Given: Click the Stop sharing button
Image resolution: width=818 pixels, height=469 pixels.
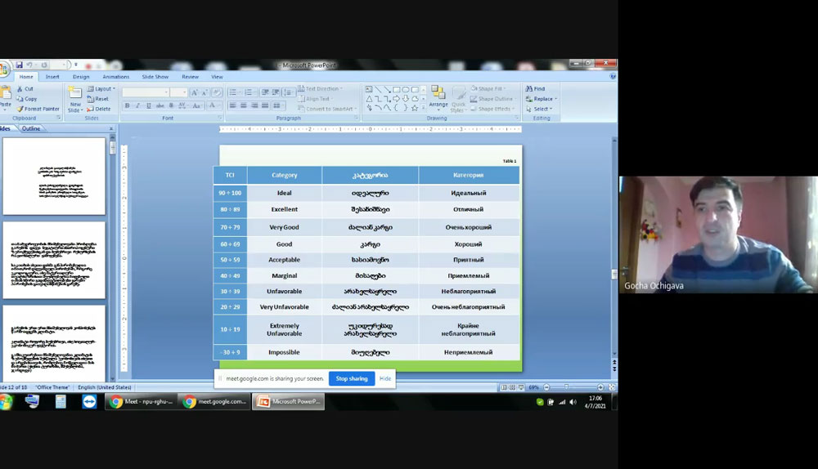Looking at the screenshot, I should tap(352, 379).
